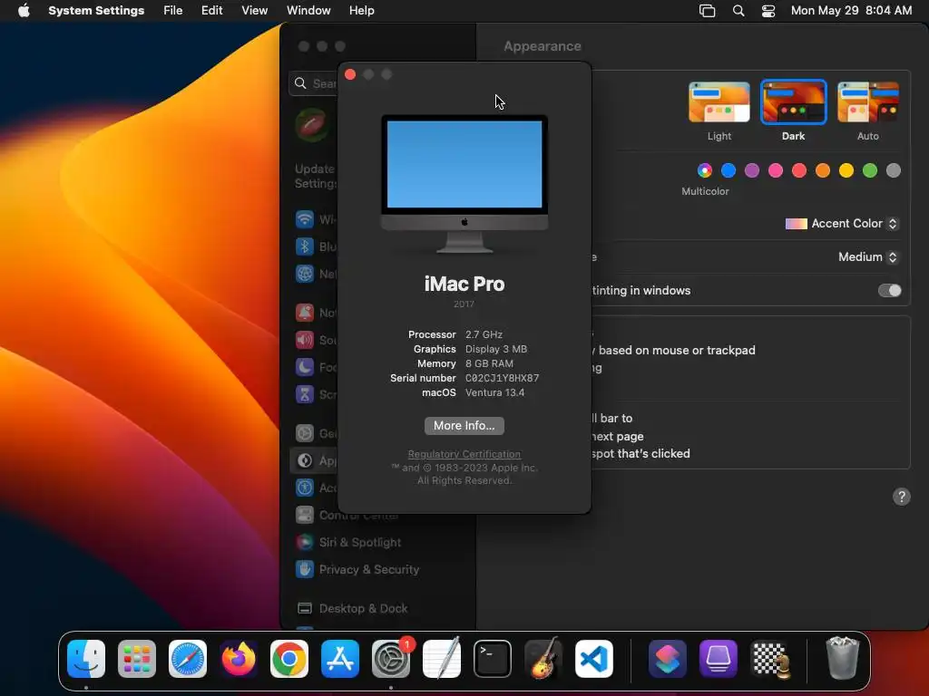Screen dimensions: 929x696
Task: Click the Apple ID avatar in sidebar
Action: (312, 125)
